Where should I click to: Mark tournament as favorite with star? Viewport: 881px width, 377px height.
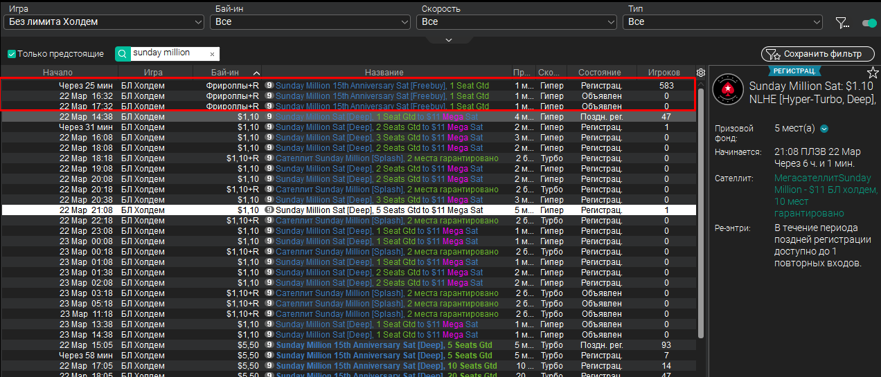tap(873, 73)
